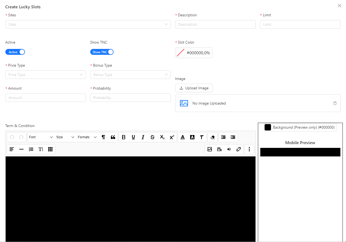Apply strikethrough to selected text
Screen dimensions: 346x242
point(152,137)
